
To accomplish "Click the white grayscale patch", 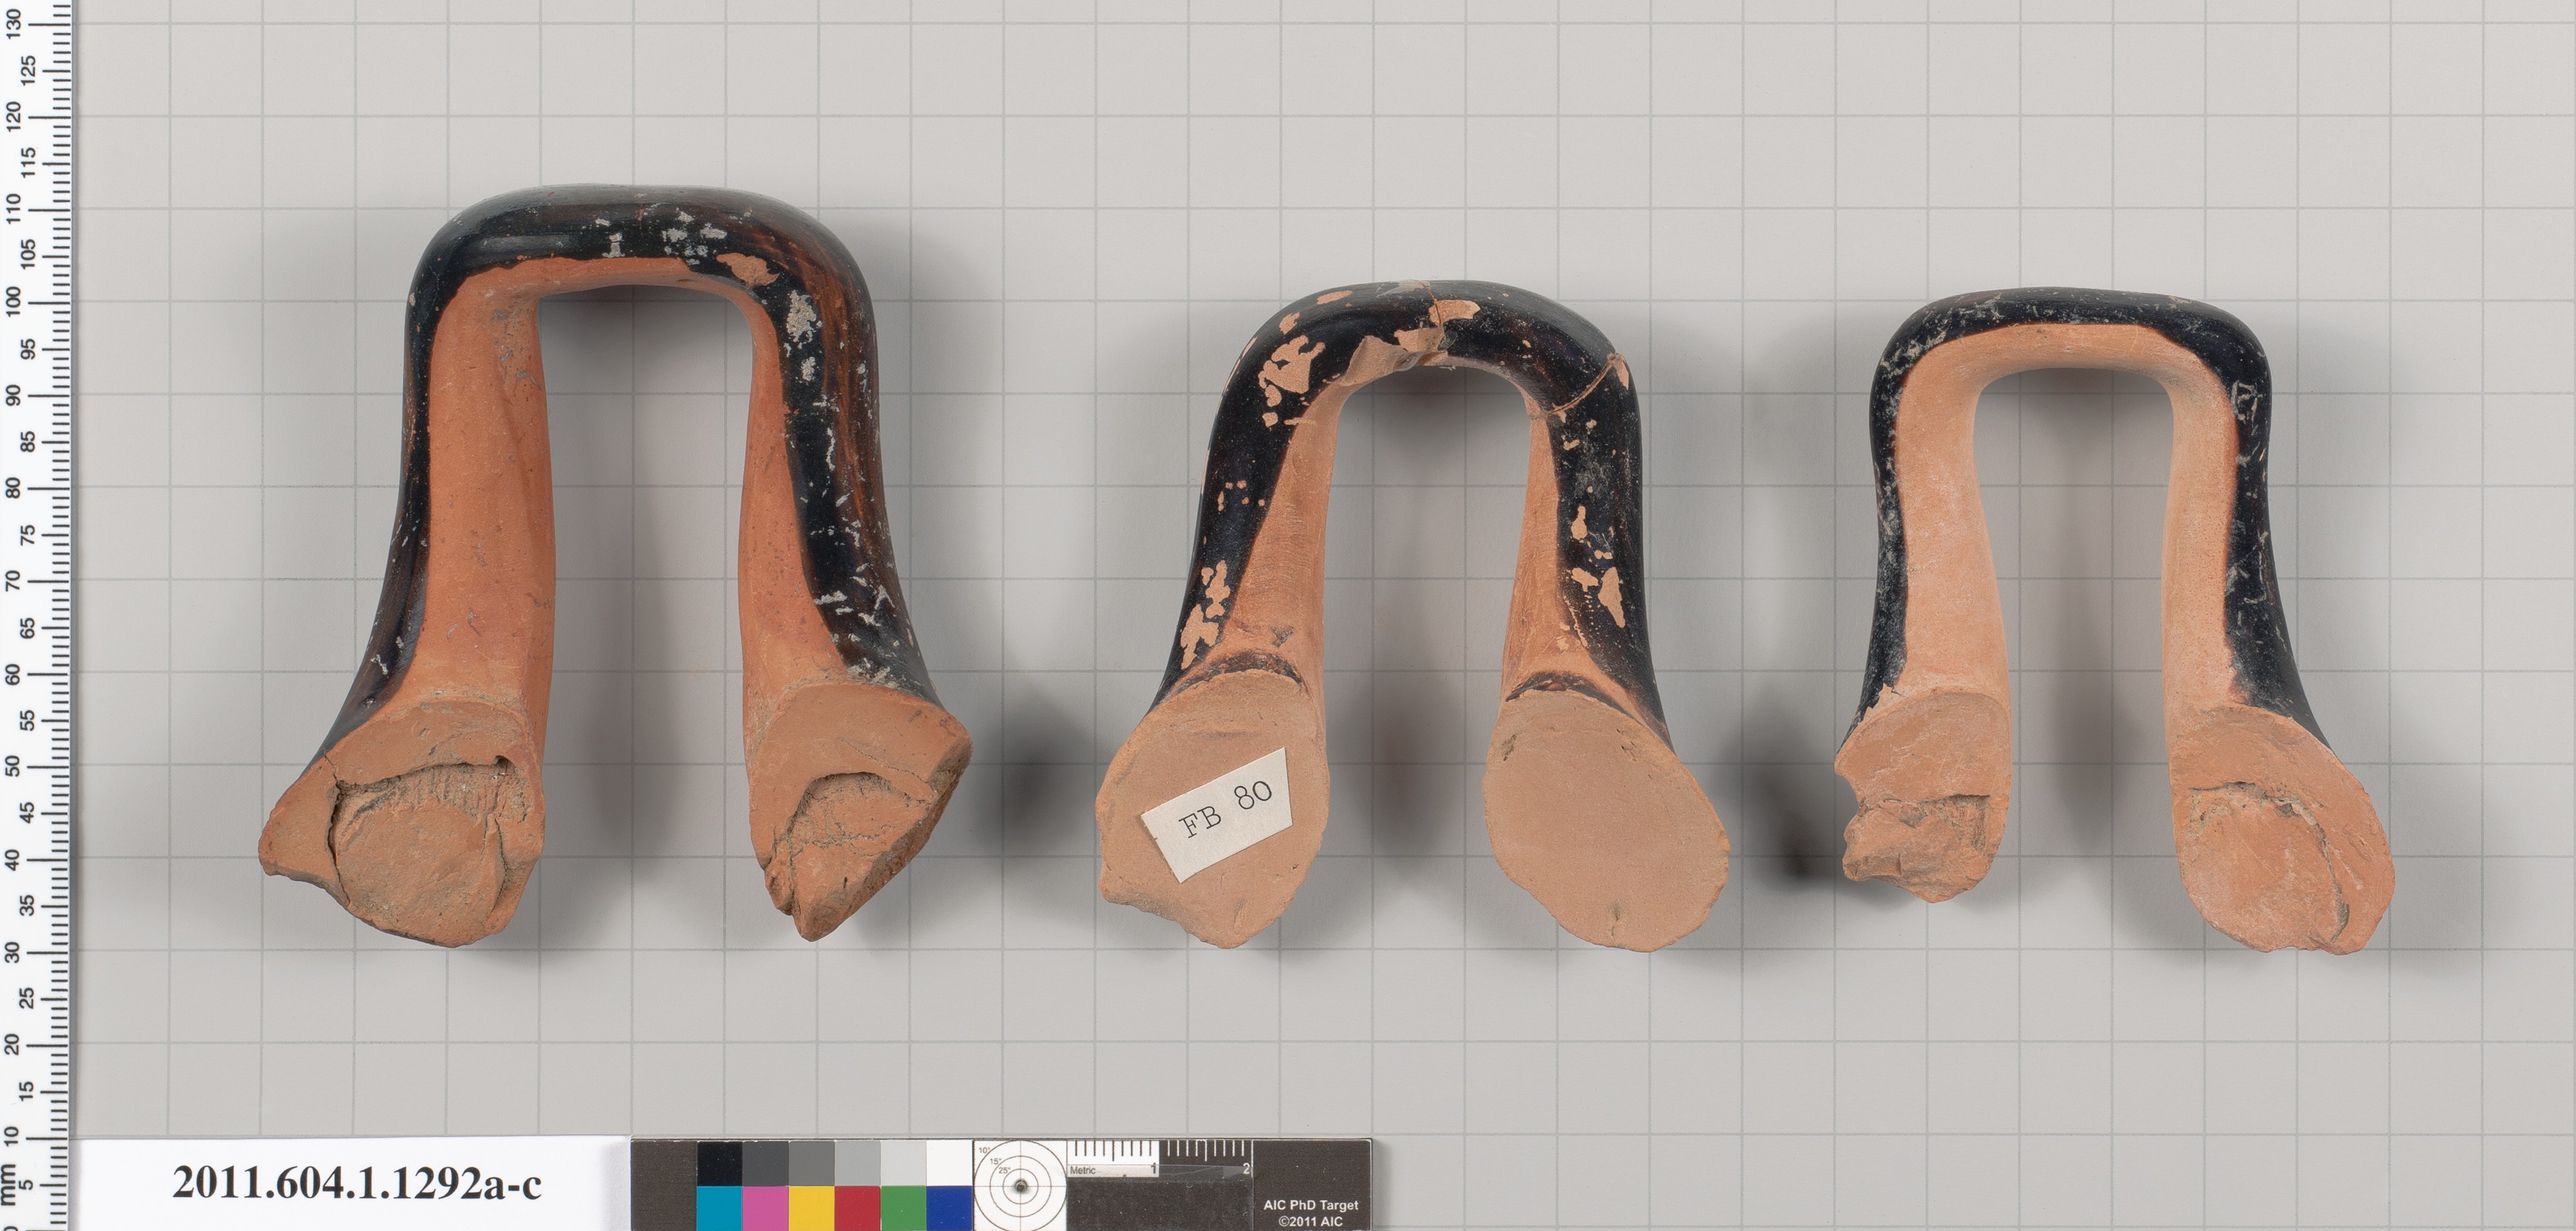I will [x=949, y=1162].
